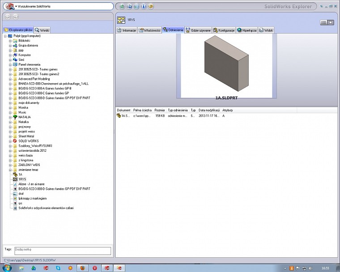Screen dimensions: 340x272
Task: Expand the Panel sterowania node
Action: 10,64
